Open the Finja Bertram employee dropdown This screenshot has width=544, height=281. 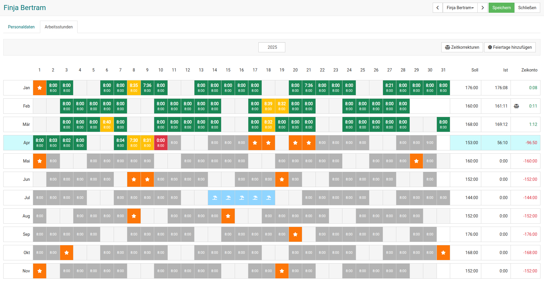[x=460, y=8]
